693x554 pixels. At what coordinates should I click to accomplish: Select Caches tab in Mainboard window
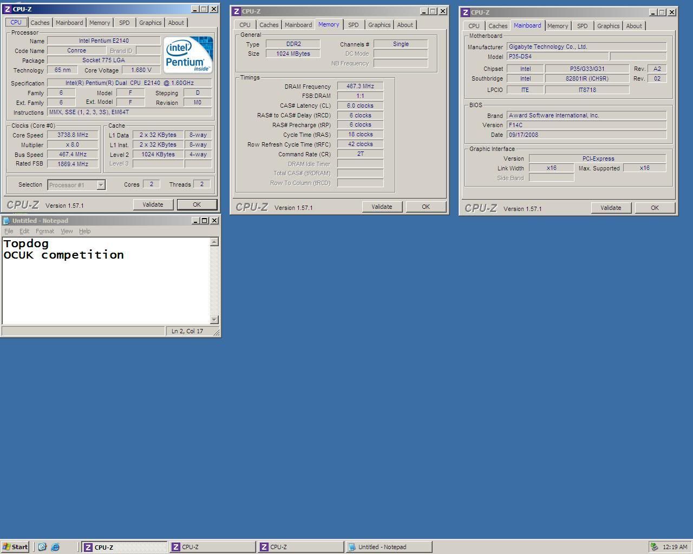(x=498, y=26)
